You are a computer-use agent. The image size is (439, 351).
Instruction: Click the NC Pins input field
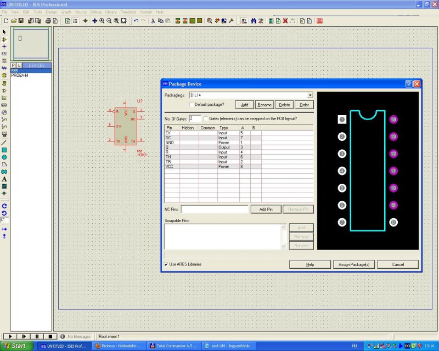[215, 209]
